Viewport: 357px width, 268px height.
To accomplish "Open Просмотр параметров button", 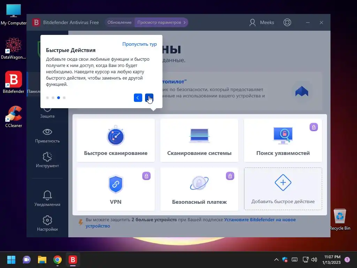I will pyautogui.click(x=161, y=22).
